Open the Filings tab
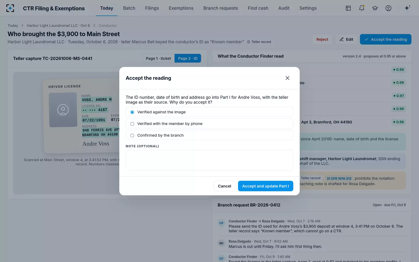This screenshot has width=419, height=262. 152,8
